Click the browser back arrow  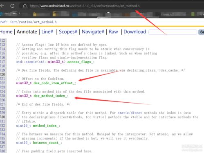point(2,6)
